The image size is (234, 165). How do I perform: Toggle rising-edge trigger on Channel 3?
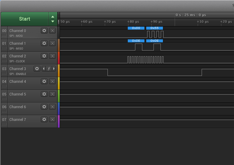(x=49, y=69)
